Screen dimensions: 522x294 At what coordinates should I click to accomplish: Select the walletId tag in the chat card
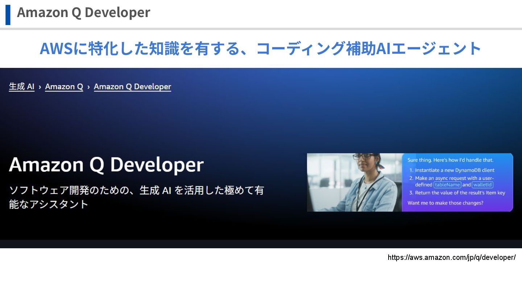(482, 185)
